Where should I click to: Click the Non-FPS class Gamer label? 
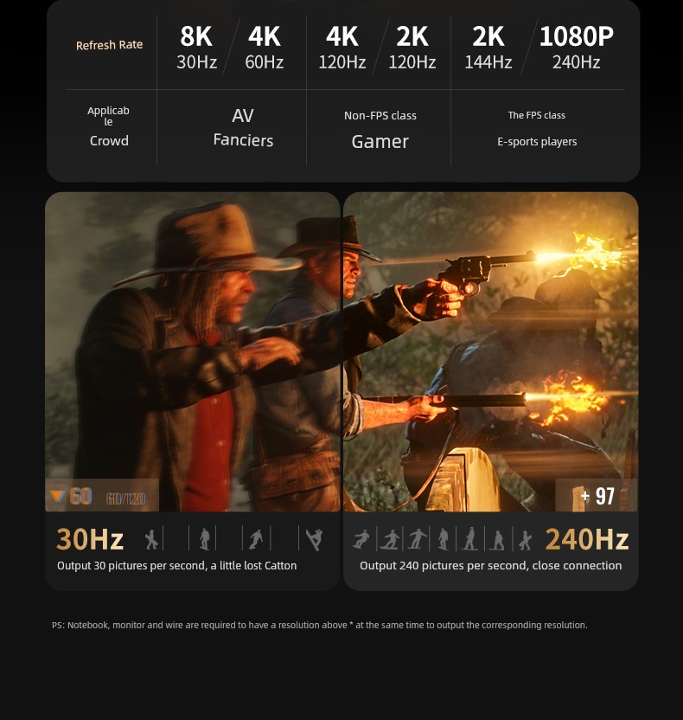tap(380, 129)
